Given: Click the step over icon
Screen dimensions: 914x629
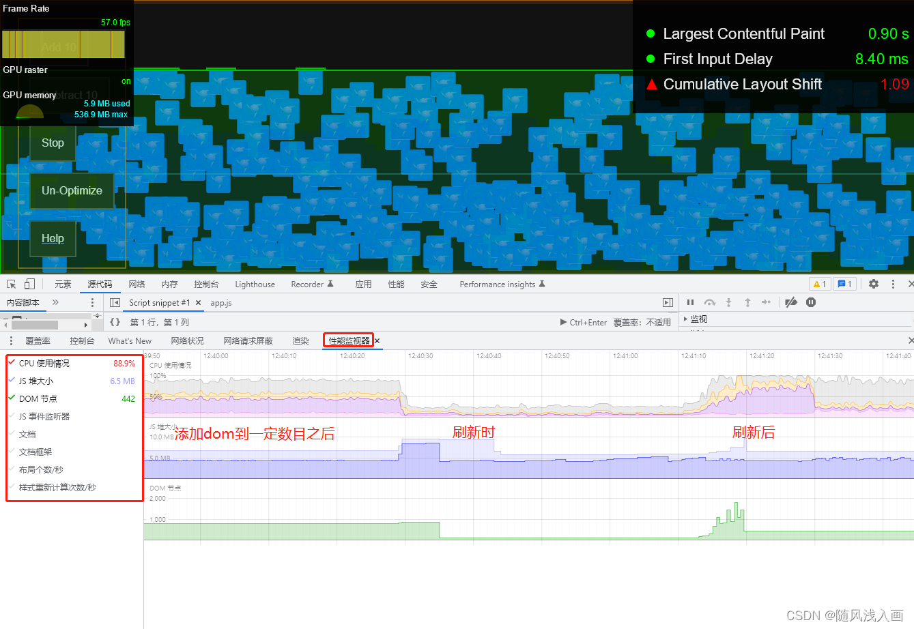Looking at the screenshot, I should coord(710,302).
